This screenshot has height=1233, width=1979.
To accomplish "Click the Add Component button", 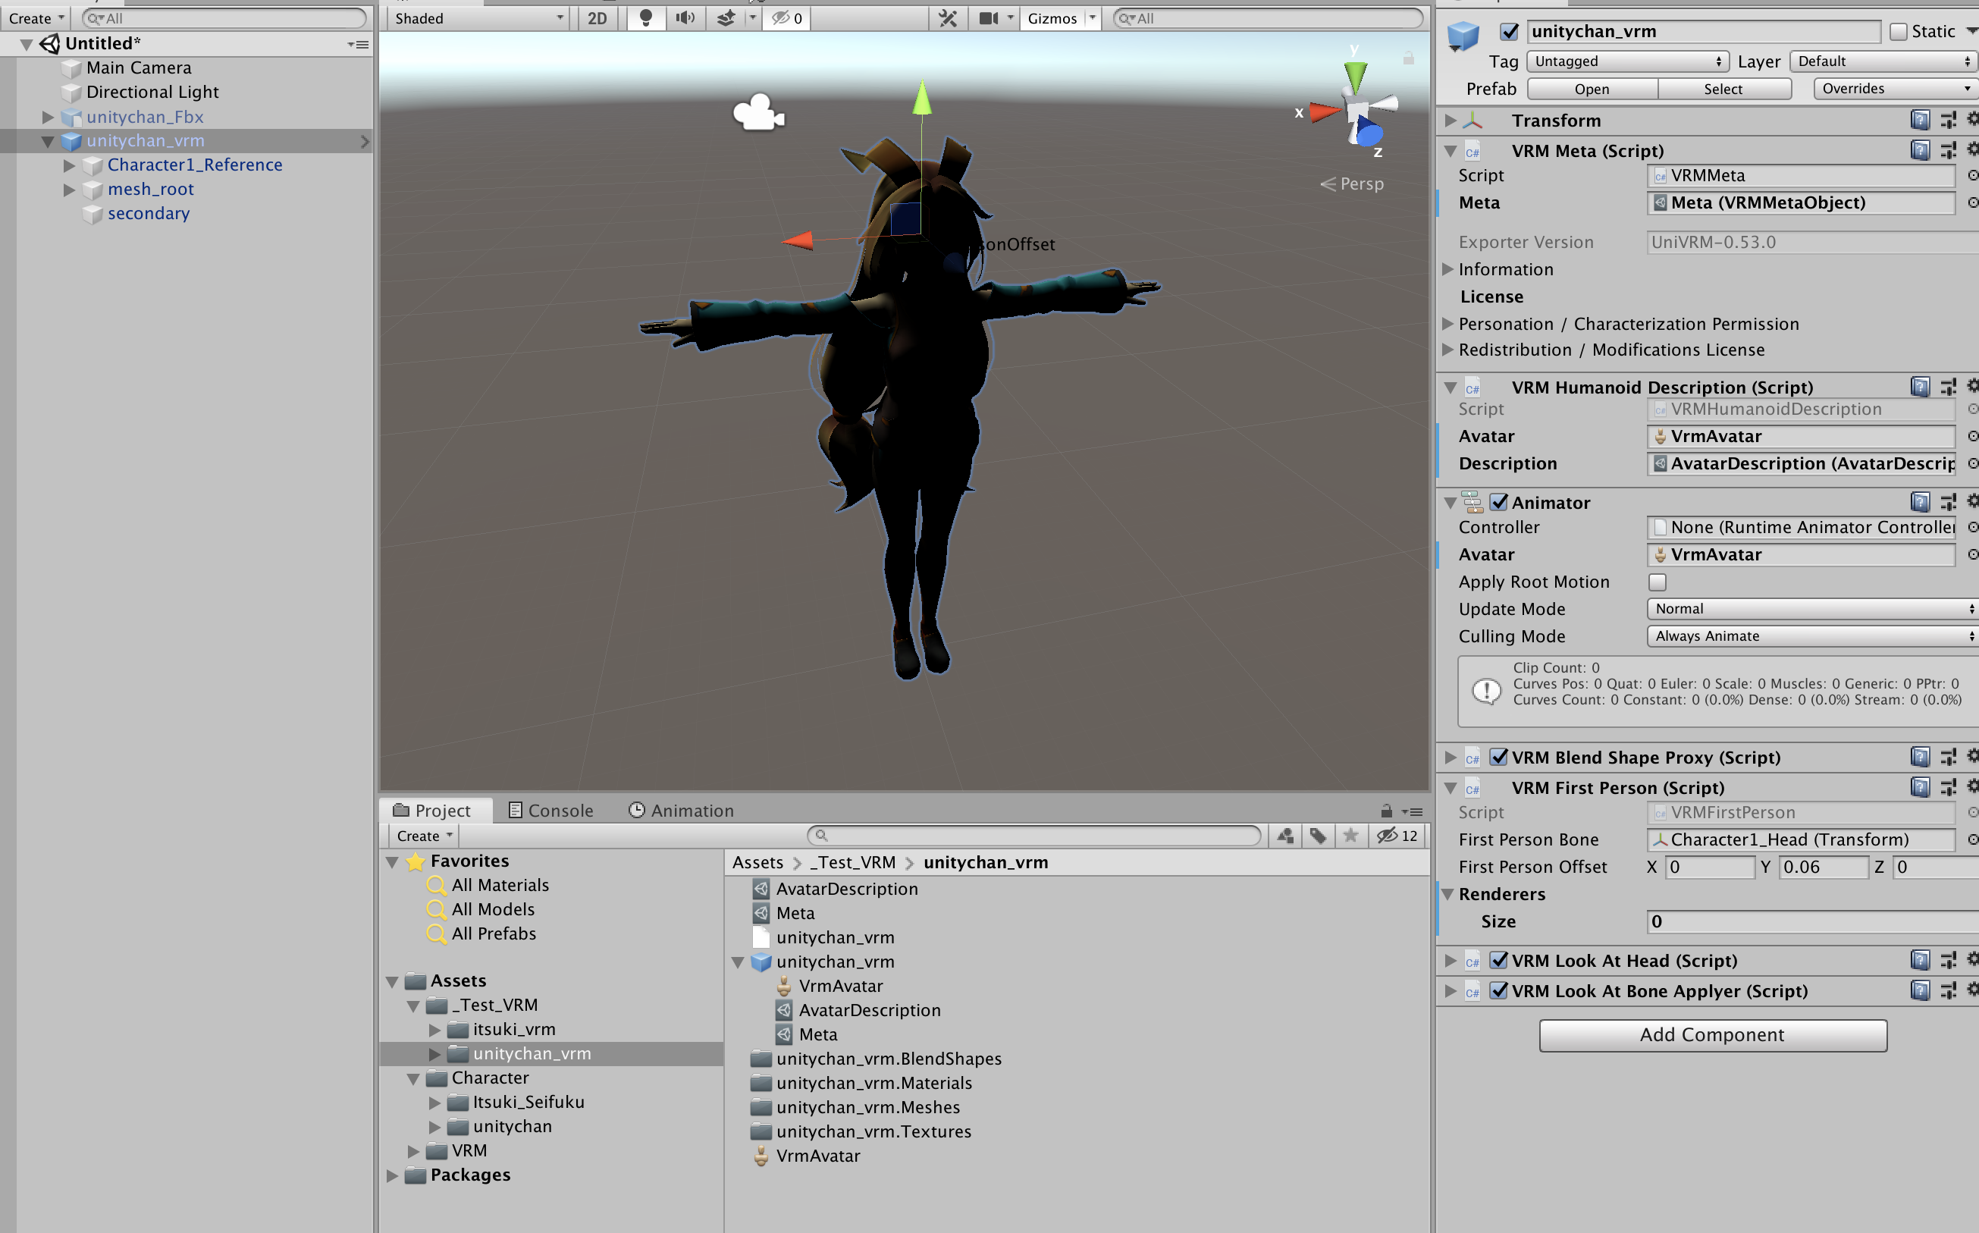I will 1712,1035.
